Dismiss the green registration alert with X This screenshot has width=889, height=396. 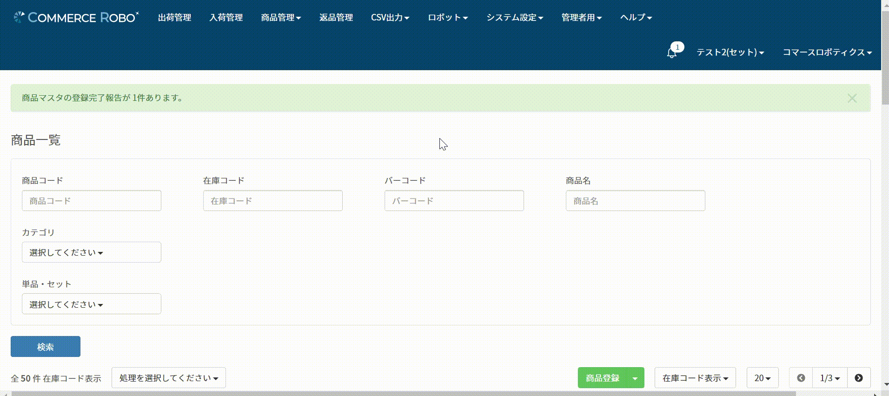tap(852, 98)
